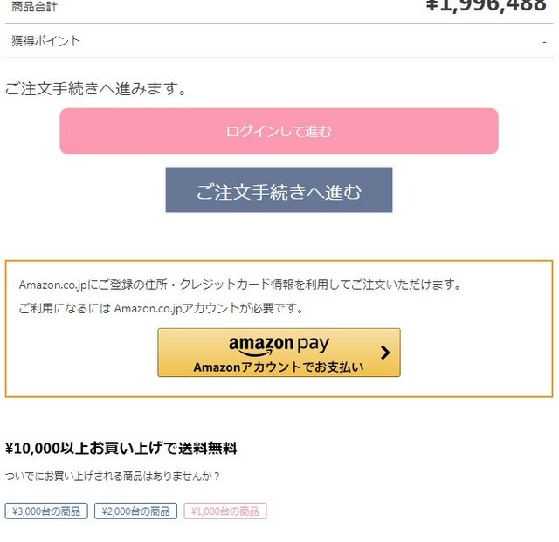Click the total amount ¥1,996,488
Image resolution: width=559 pixels, height=542 pixels.
click(486, 5)
